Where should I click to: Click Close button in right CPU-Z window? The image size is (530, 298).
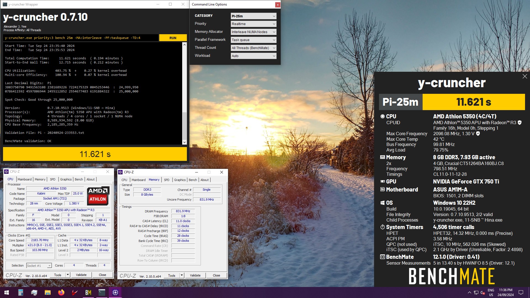point(216,275)
